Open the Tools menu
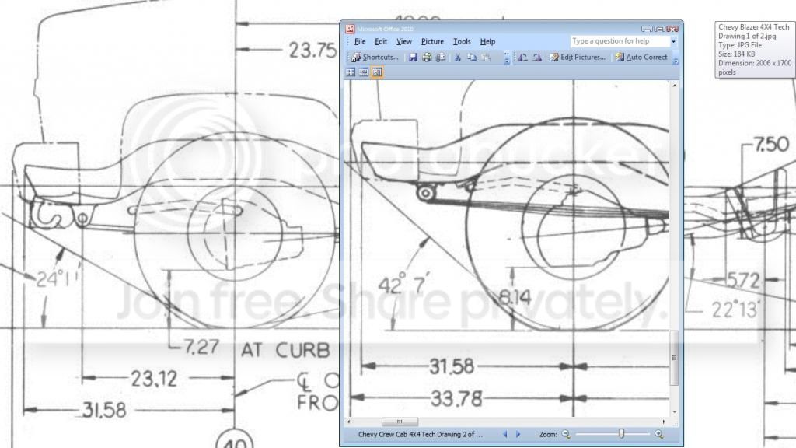The width and height of the screenshot is (796, 448). tap(462, 42)
